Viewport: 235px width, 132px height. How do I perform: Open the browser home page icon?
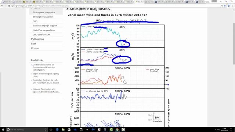pyautogui.click(x=12, y=6)
